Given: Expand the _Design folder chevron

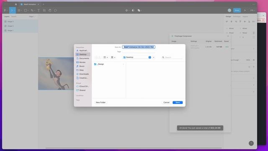Looking at the screenshot, I should pos(123,64).
